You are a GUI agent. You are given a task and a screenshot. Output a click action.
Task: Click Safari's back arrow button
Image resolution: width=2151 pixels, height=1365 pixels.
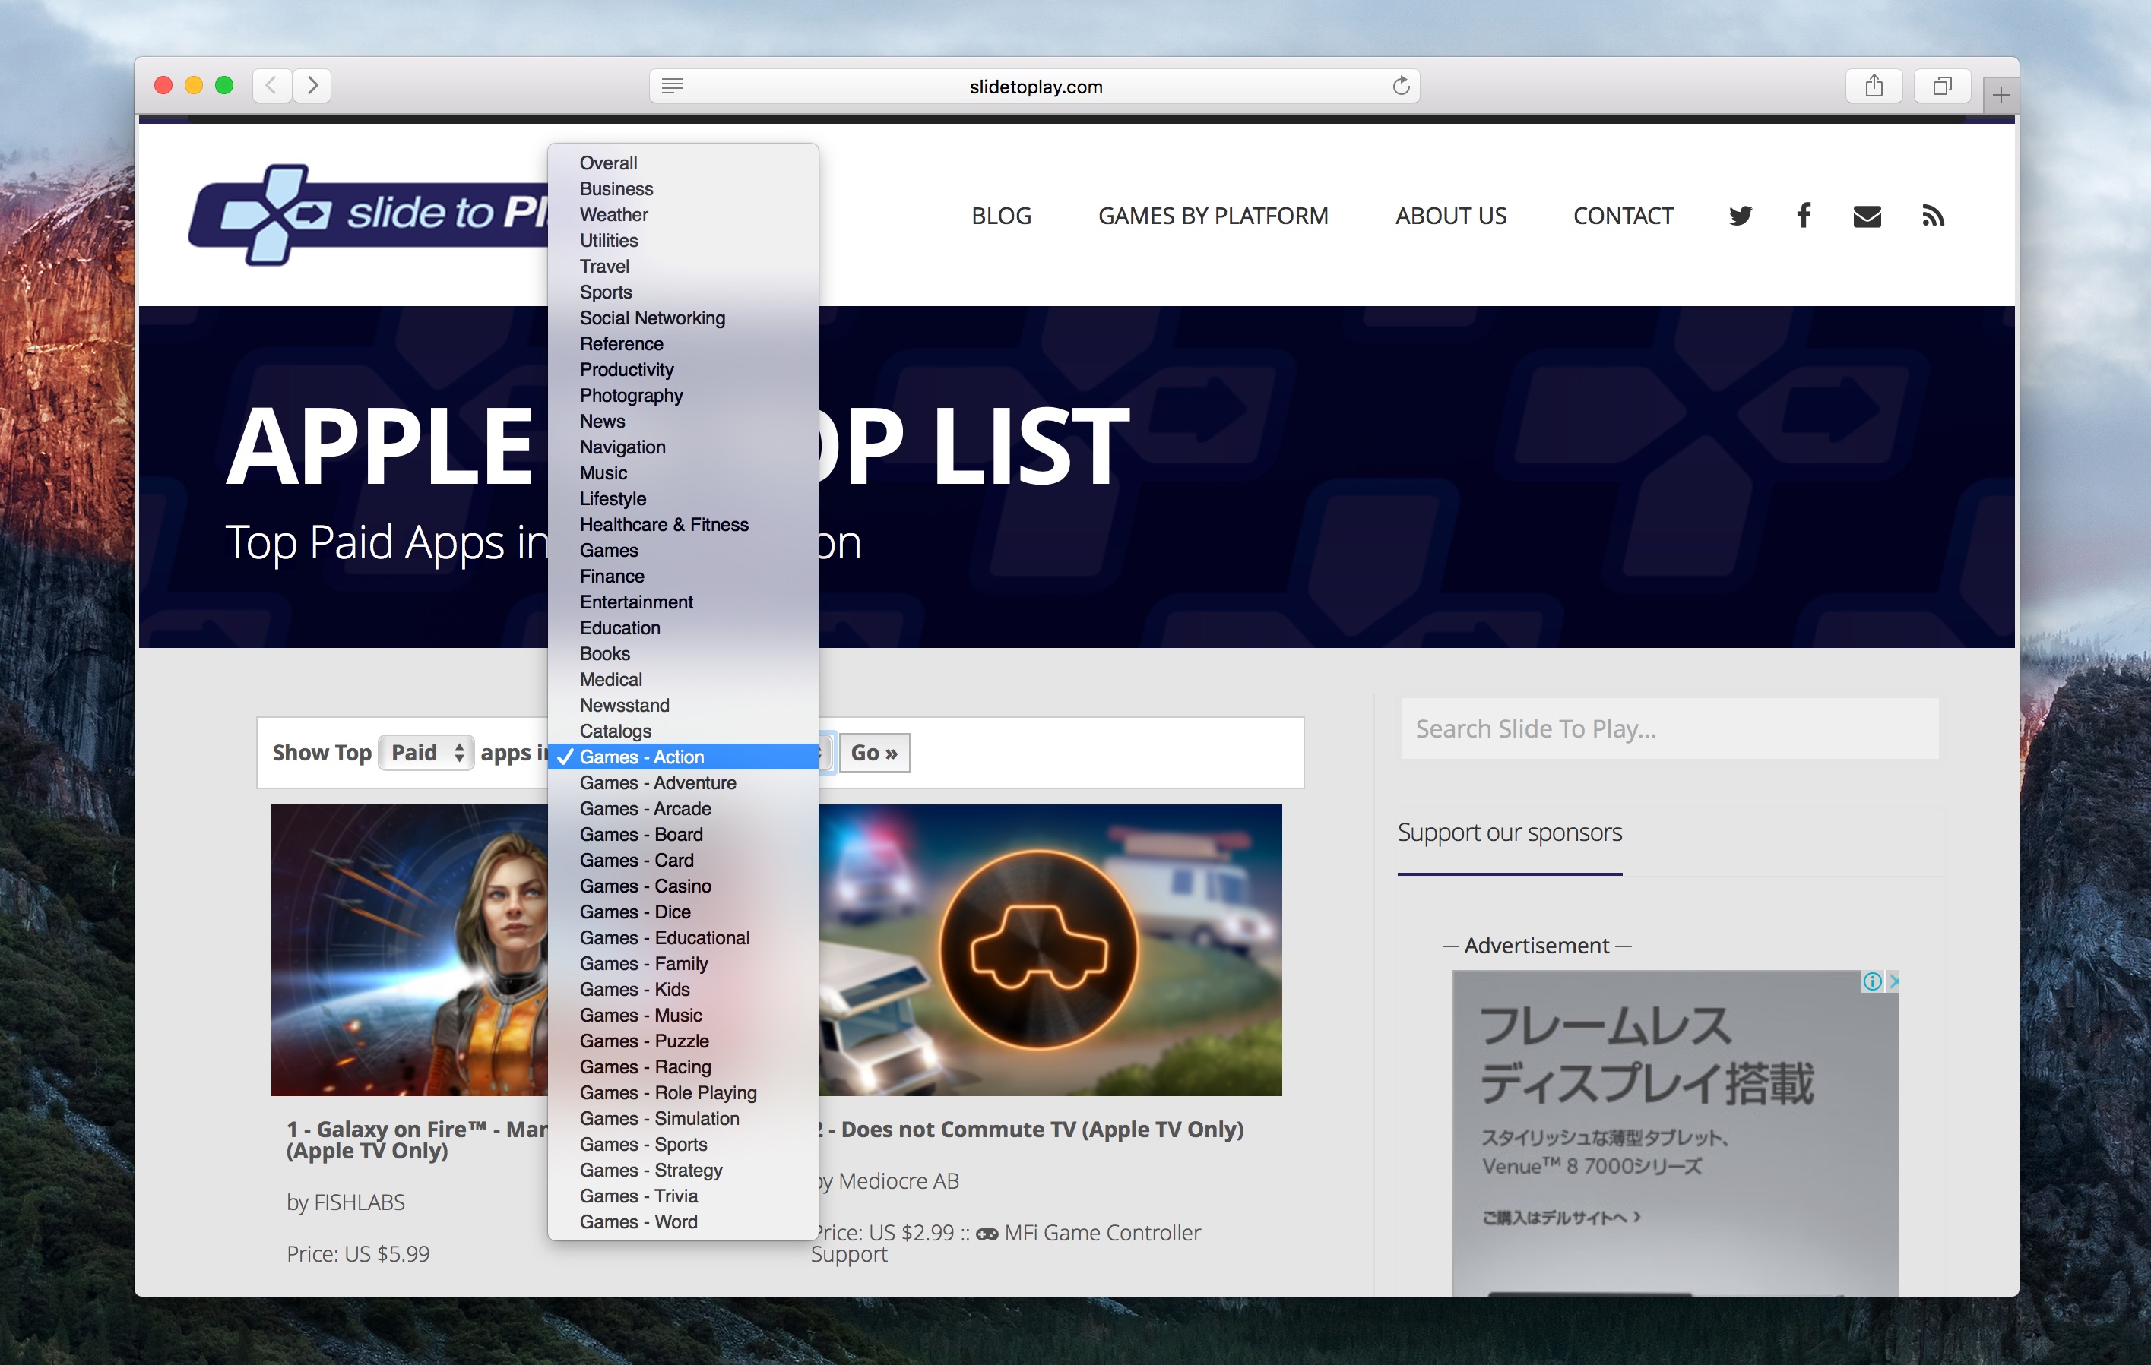(x=271, y=86)
